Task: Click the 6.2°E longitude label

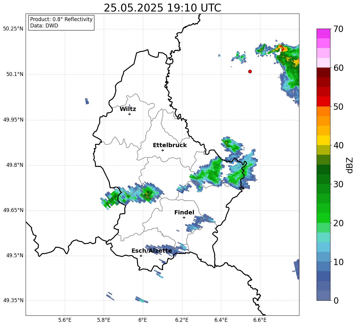Action: click(182, 320)
